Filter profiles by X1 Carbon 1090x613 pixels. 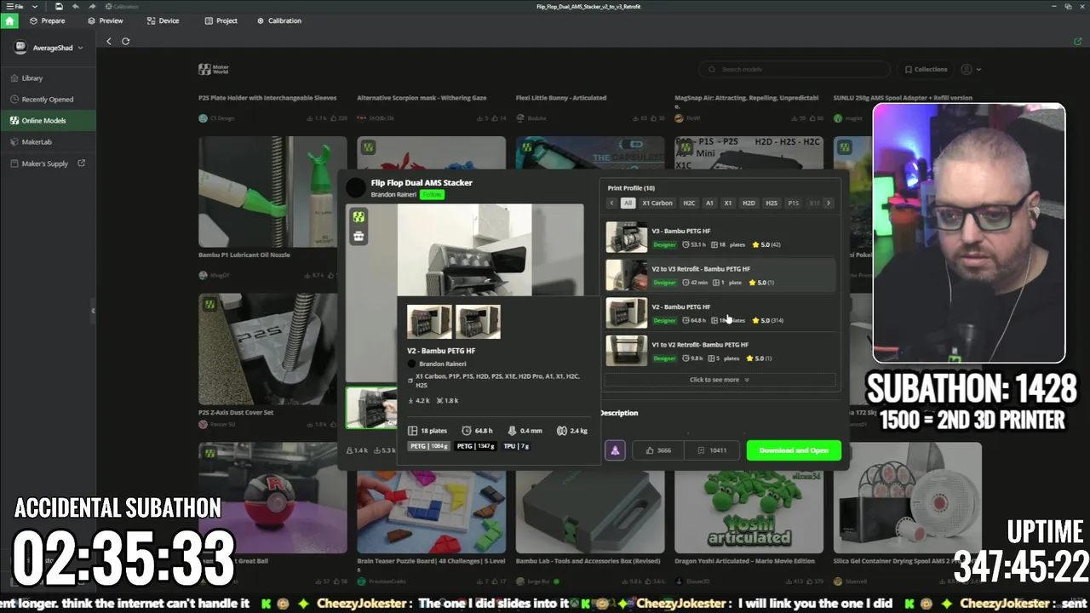[x=657, y=203]
